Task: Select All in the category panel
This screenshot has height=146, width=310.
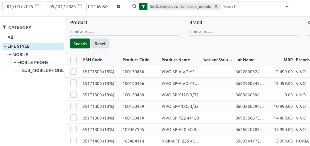Action: [10, 37]
